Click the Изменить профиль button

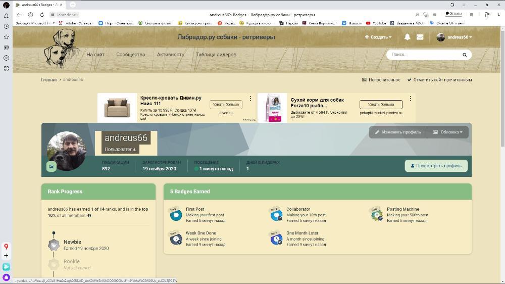(398, 132)
